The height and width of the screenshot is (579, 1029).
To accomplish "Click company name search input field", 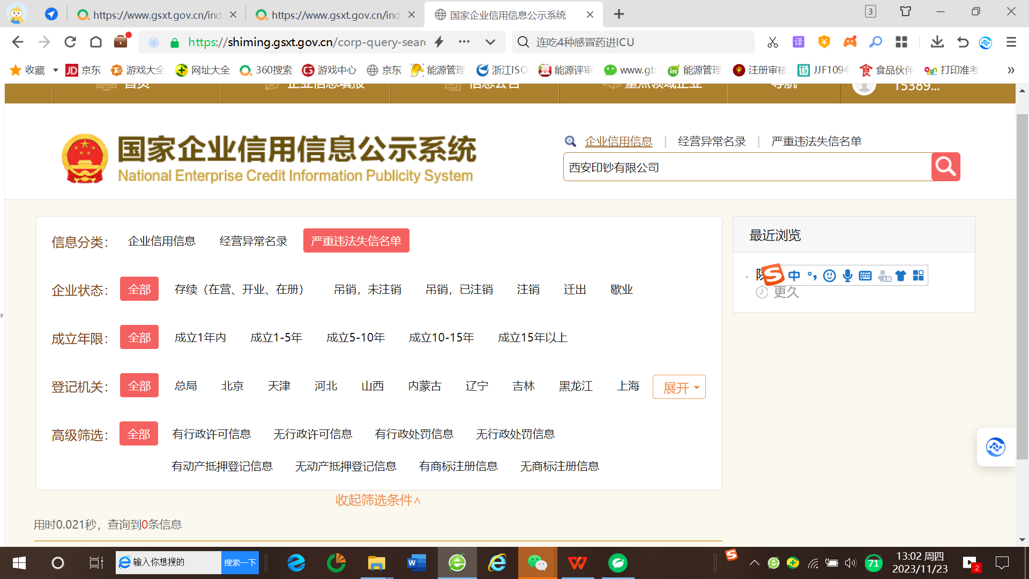I will click(747, 167).
